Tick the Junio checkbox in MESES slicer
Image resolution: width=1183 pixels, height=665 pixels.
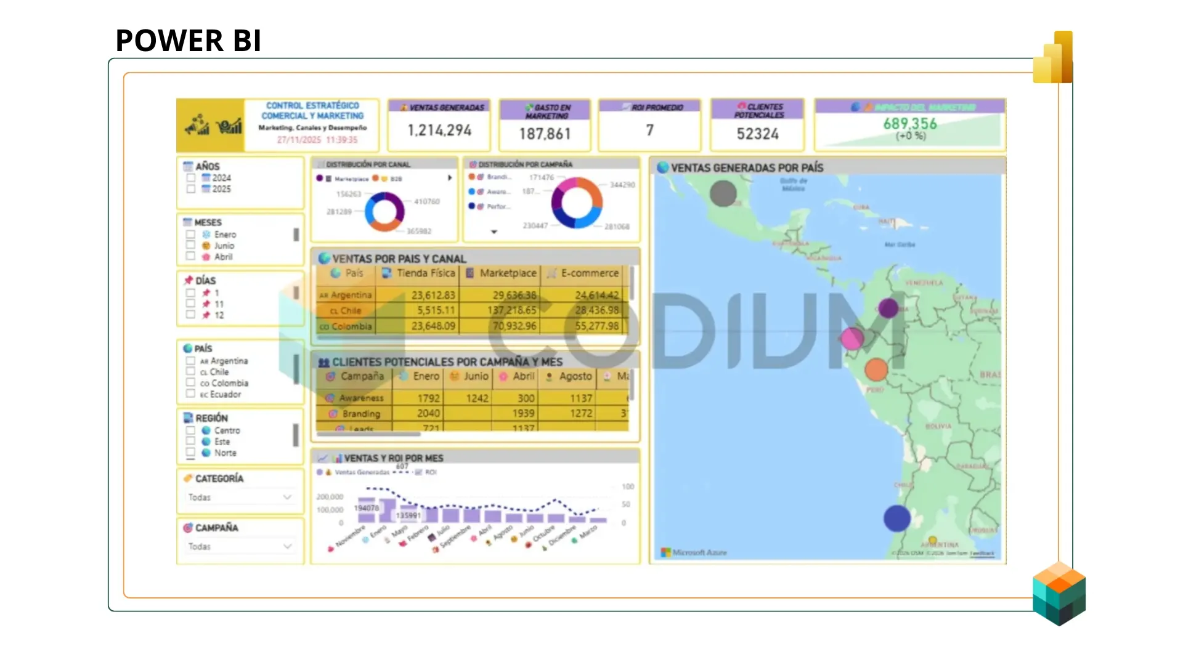(x=190, y=246)
